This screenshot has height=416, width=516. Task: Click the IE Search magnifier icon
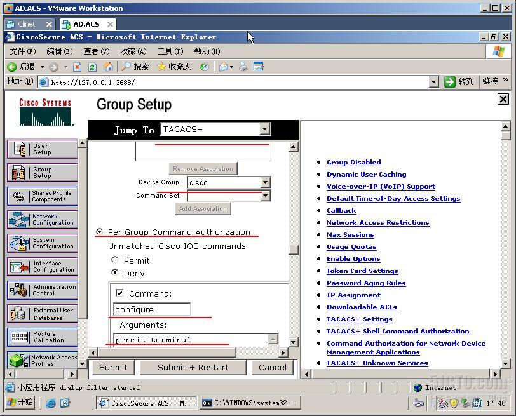point(126,67)
